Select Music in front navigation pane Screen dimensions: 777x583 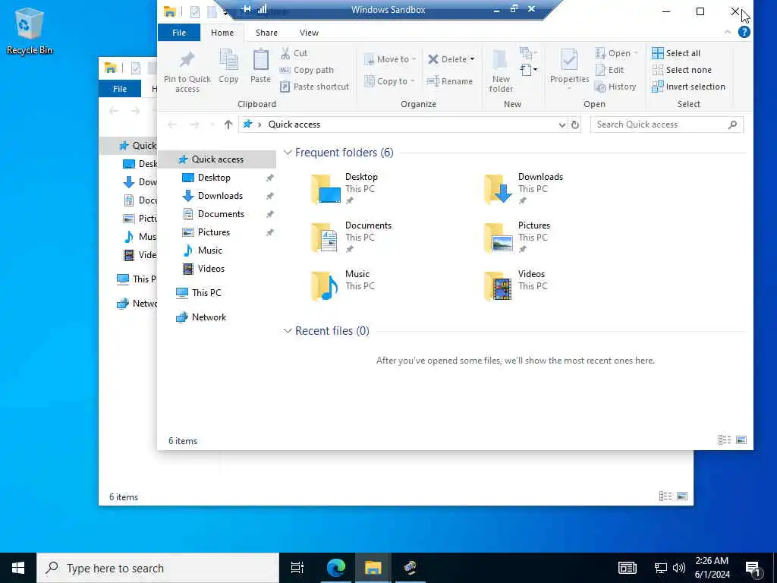pyautogui.click(x=209, y=251)
